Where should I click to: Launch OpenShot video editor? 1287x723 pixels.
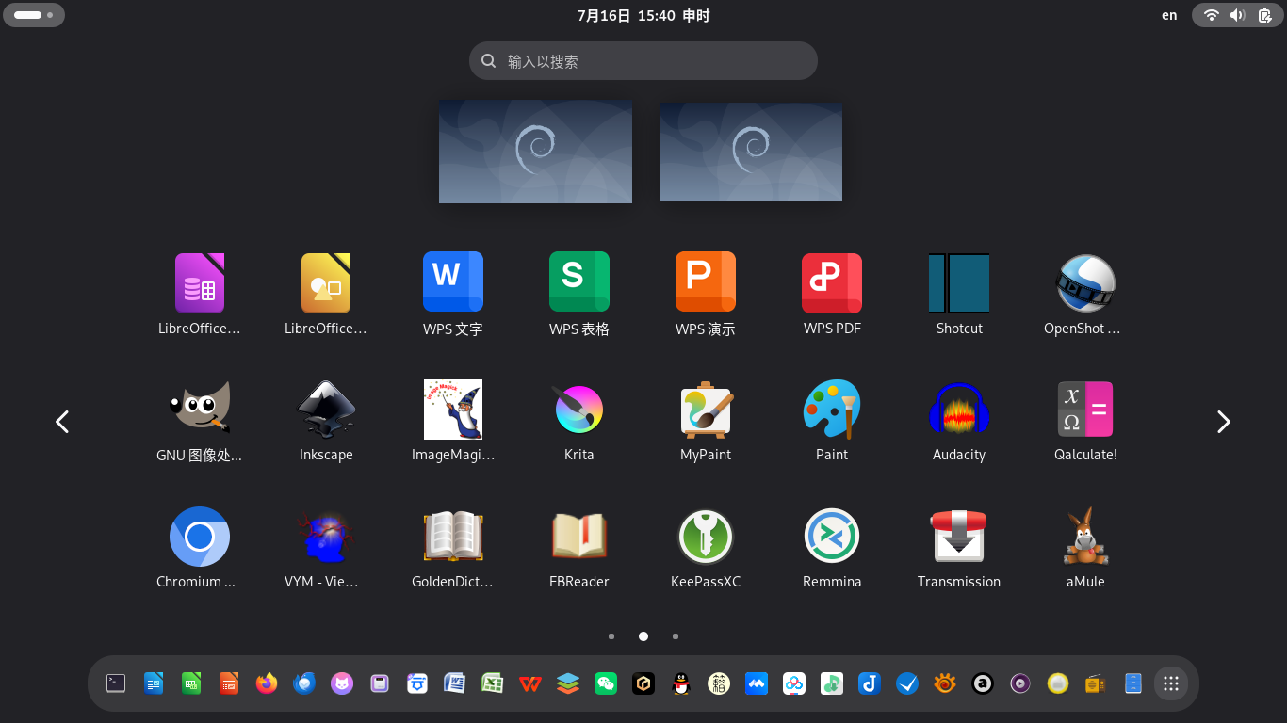pyautogui.click(x=1085, y=282)
